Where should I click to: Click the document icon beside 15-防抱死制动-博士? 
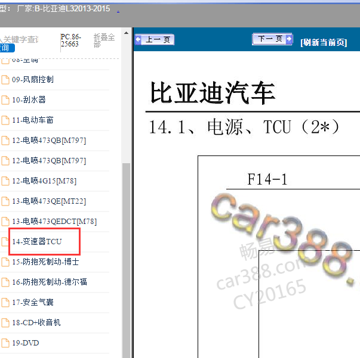5,262
